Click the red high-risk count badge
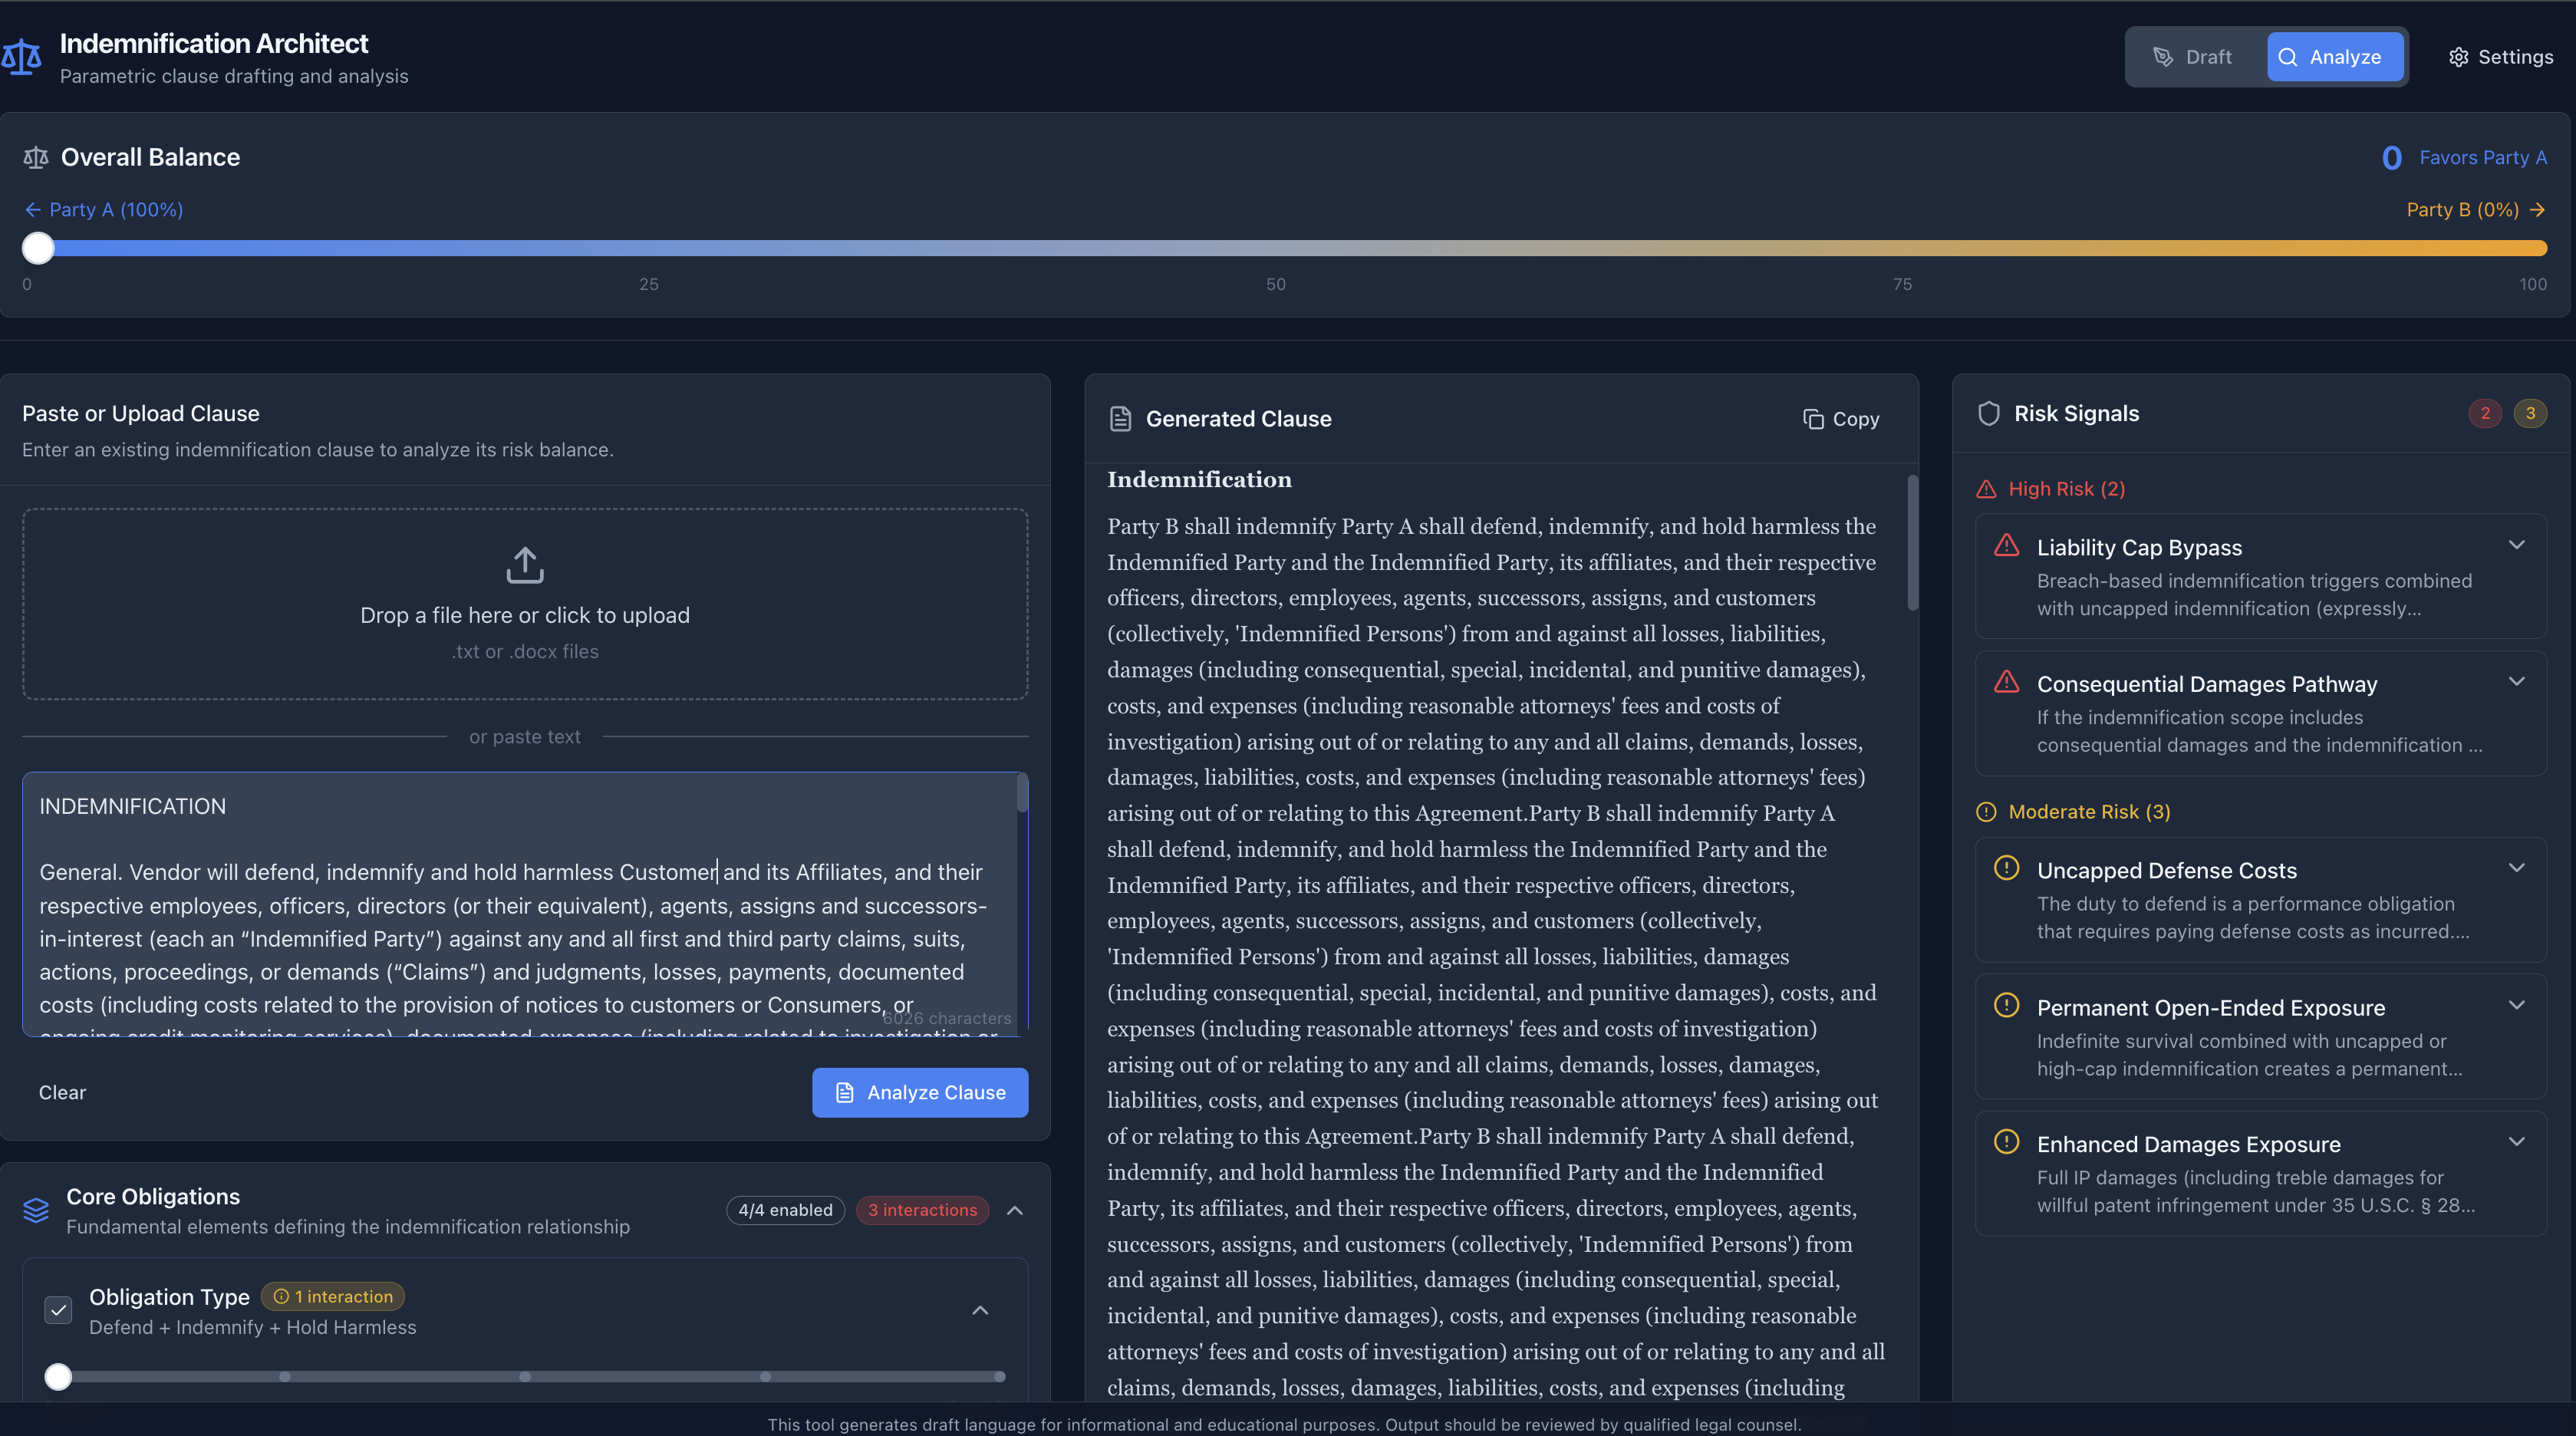 tap(2485, 413)
